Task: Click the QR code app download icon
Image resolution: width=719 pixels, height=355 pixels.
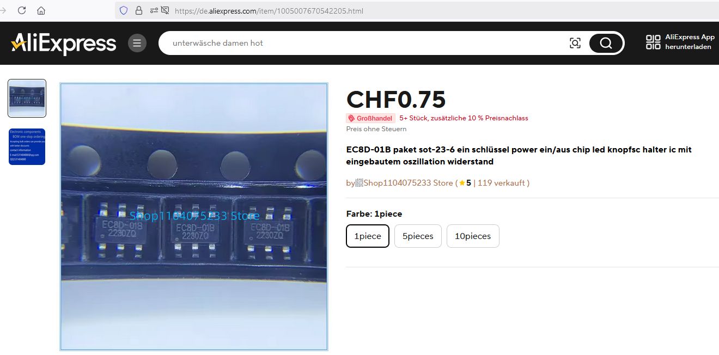Action: [x=653, y=42]
